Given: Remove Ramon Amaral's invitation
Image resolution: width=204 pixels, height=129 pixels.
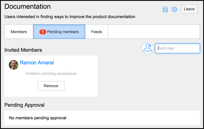Looking at the screenshot, I should point(51,86).
